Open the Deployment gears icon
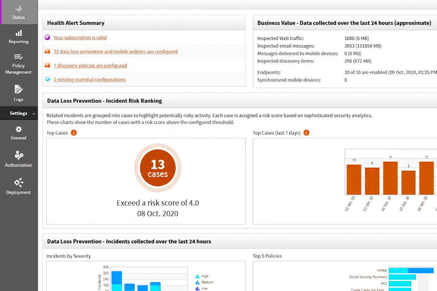 (19, 182)
